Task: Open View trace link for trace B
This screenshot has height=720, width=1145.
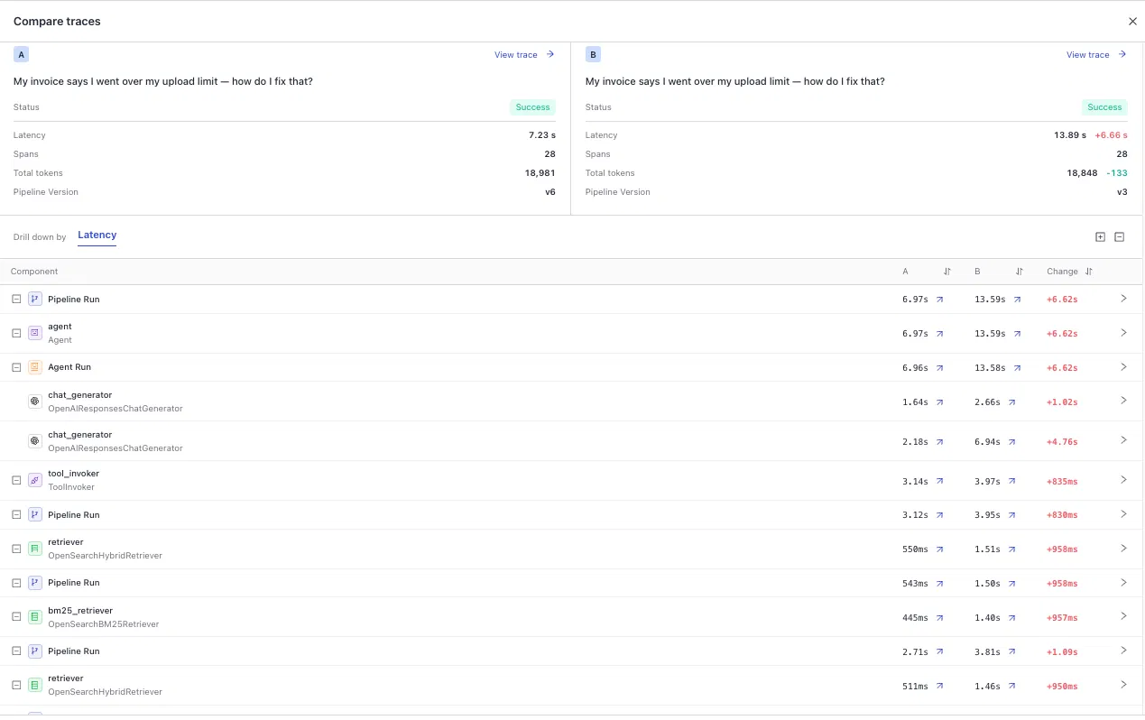Action: click(x=1096, y=55)
